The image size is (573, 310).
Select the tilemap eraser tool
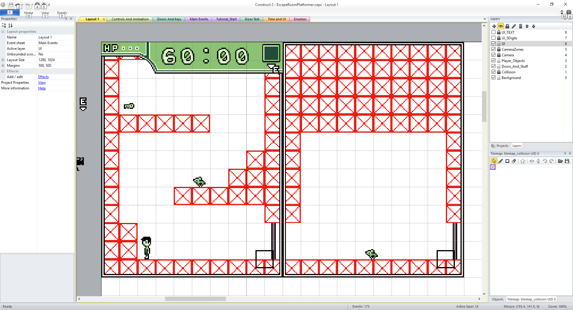tap(514, 161)
